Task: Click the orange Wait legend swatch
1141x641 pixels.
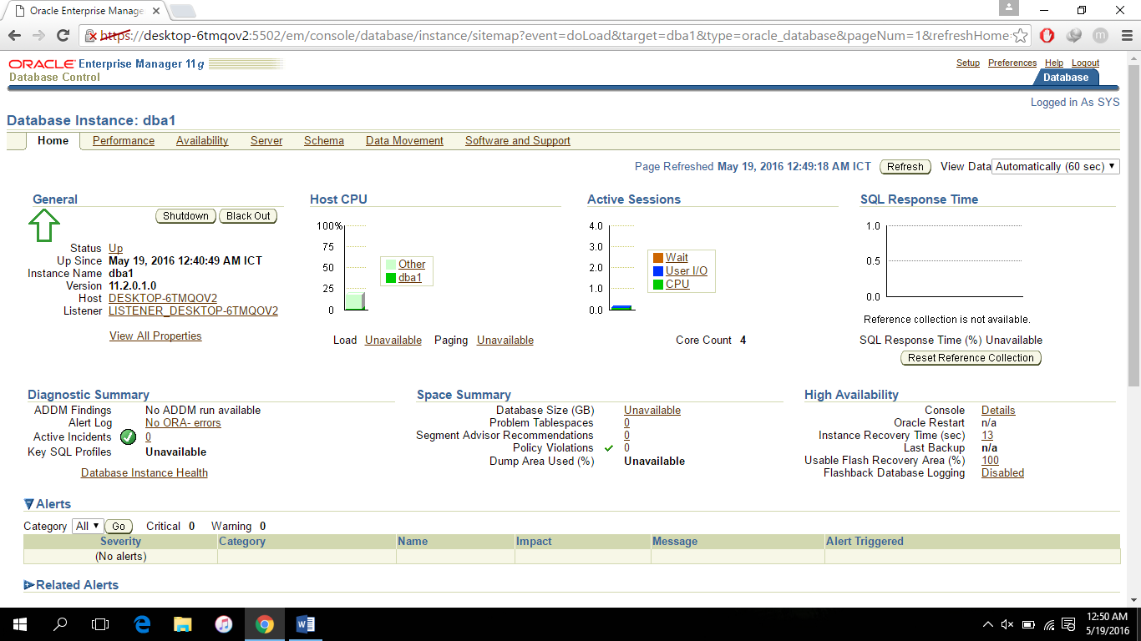Action: (x=657, y=258)
